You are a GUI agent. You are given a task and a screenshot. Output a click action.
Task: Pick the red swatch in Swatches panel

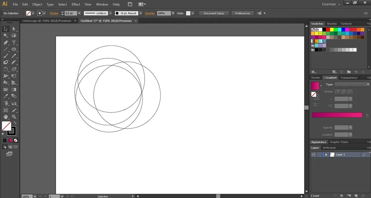[x=328, y=30]
